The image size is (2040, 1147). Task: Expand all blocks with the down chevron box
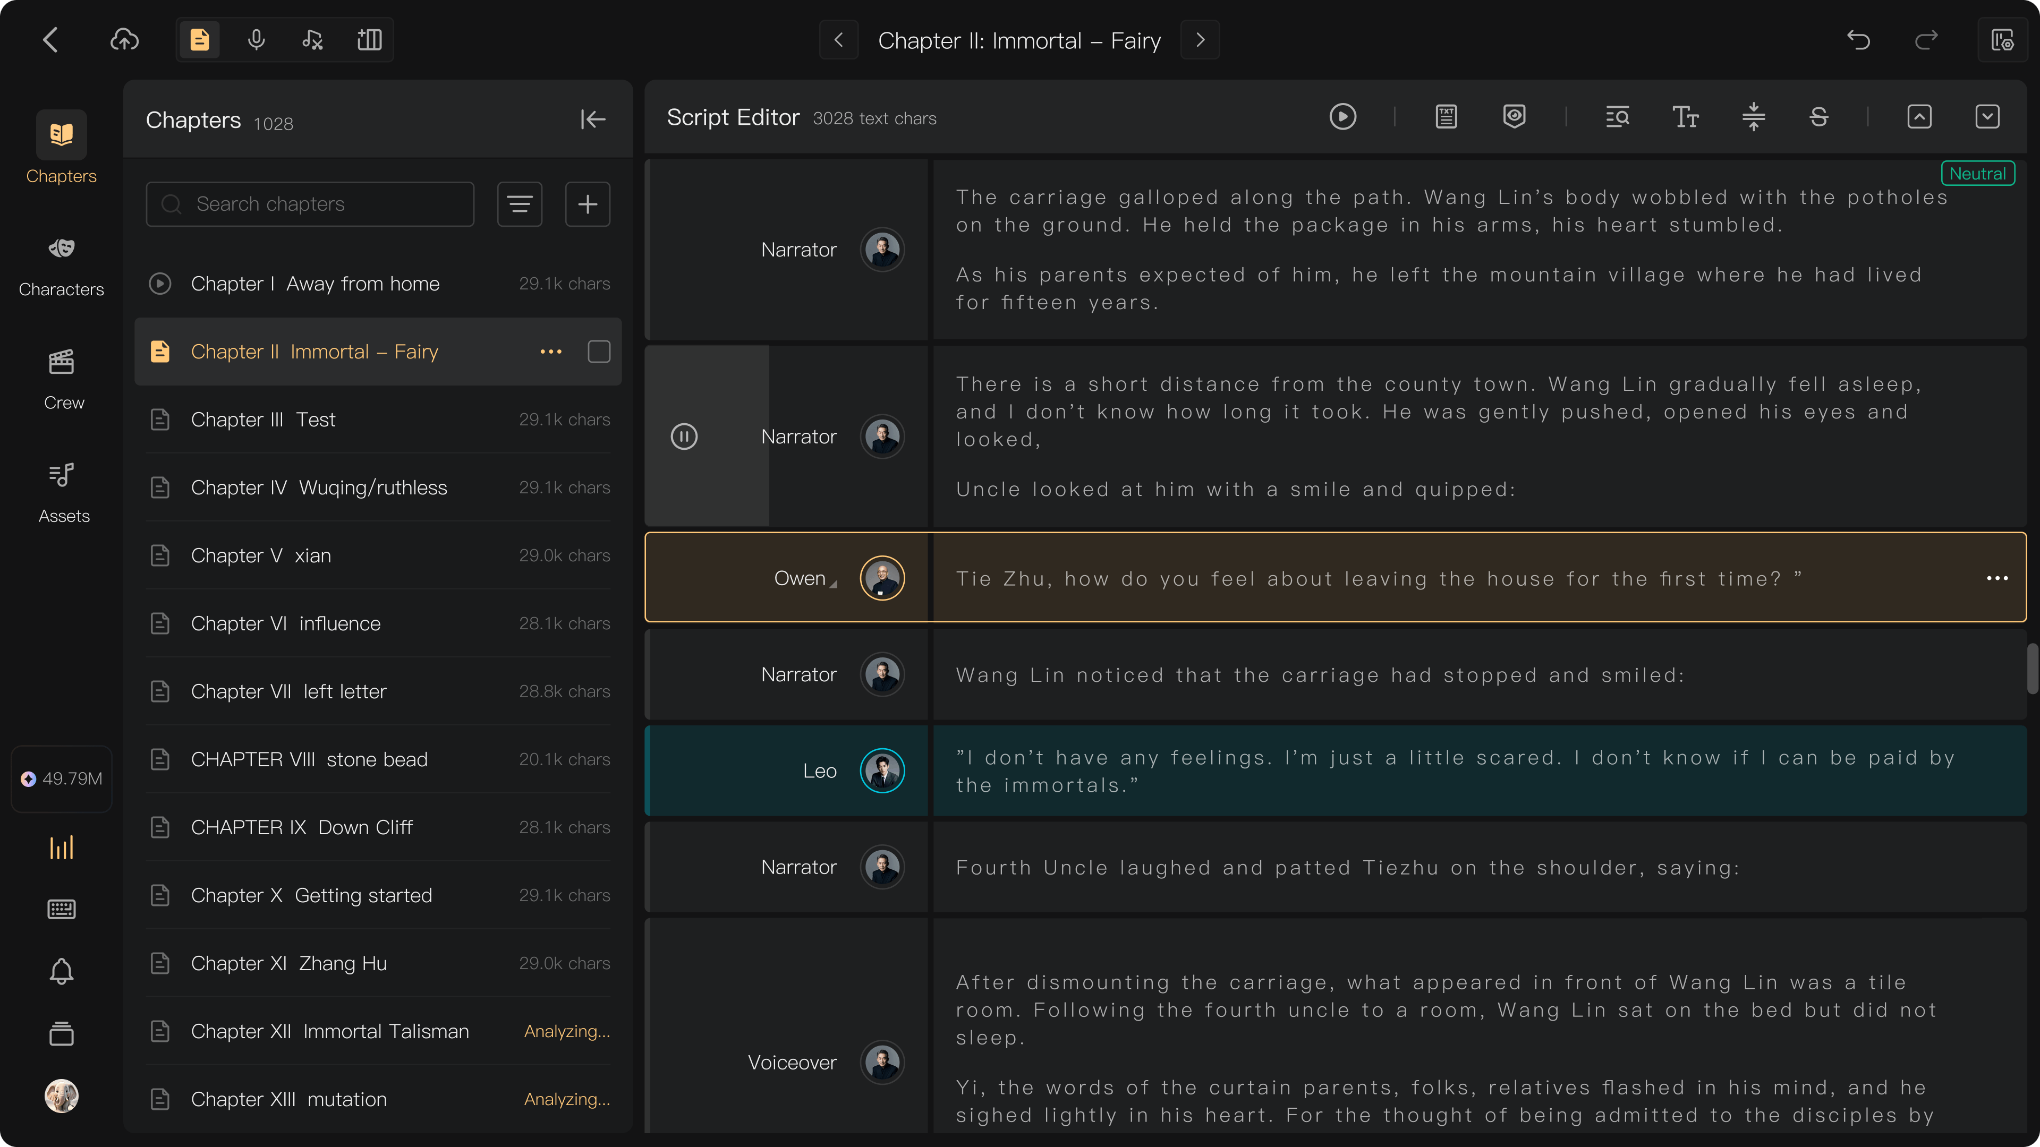point(1987,117)
